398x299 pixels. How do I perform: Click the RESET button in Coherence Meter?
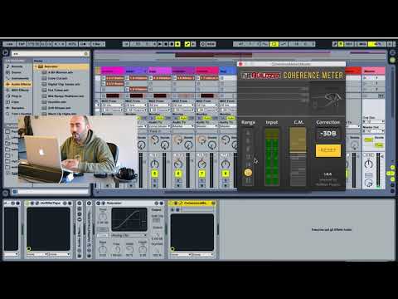click(x=328, y=150)
